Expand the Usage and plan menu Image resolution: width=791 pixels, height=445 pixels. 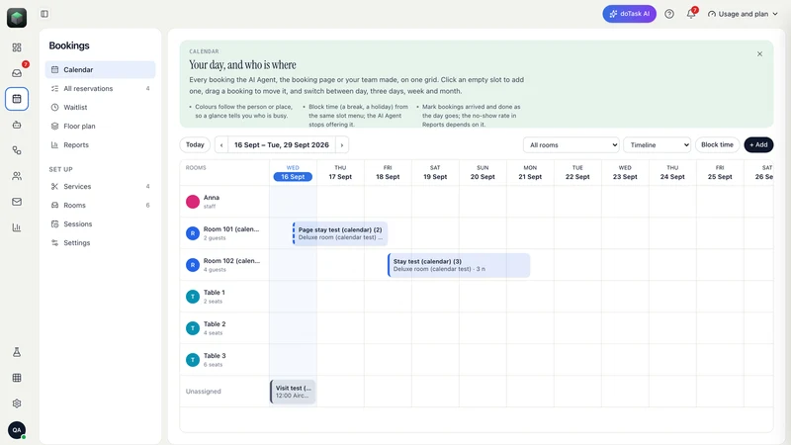(x=743, y=14)
